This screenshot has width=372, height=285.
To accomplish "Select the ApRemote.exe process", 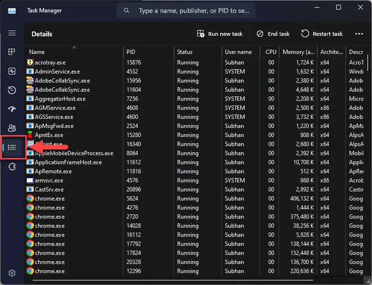I will 195,171.
